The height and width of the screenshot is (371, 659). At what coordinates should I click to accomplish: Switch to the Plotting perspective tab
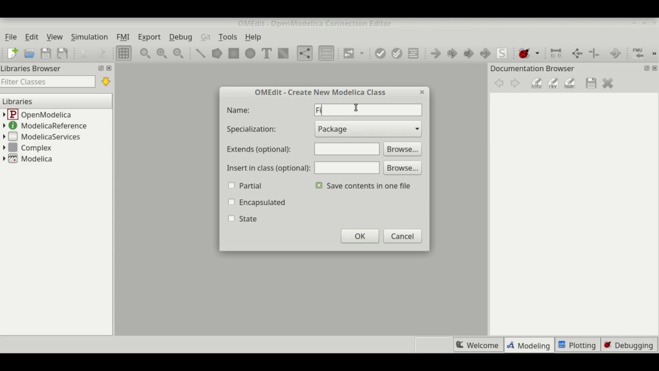[577, 345]
